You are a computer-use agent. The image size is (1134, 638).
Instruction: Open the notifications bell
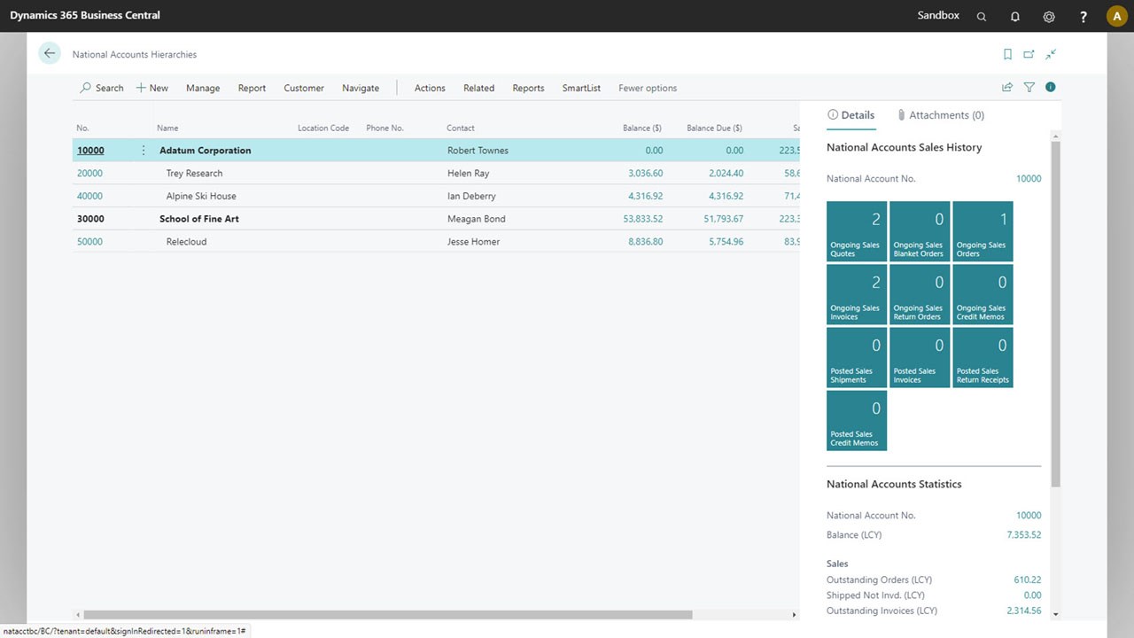pyautogui.click(x=1015, y=16)
